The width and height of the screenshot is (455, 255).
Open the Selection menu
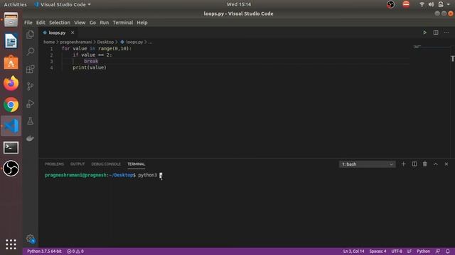(60, 23)
